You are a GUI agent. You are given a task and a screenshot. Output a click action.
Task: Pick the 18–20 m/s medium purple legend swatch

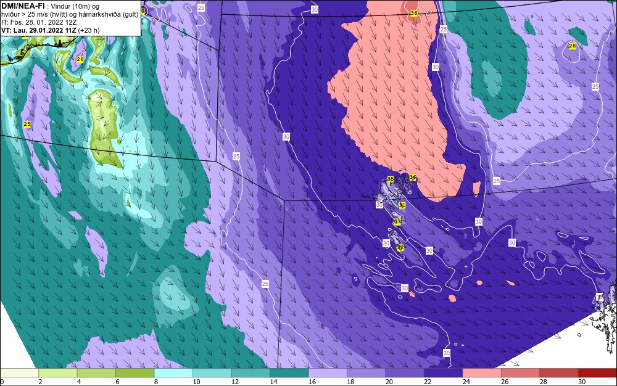tap(366, 373)
